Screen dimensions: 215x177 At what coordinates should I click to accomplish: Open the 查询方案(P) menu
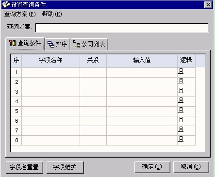click(20, 14)
